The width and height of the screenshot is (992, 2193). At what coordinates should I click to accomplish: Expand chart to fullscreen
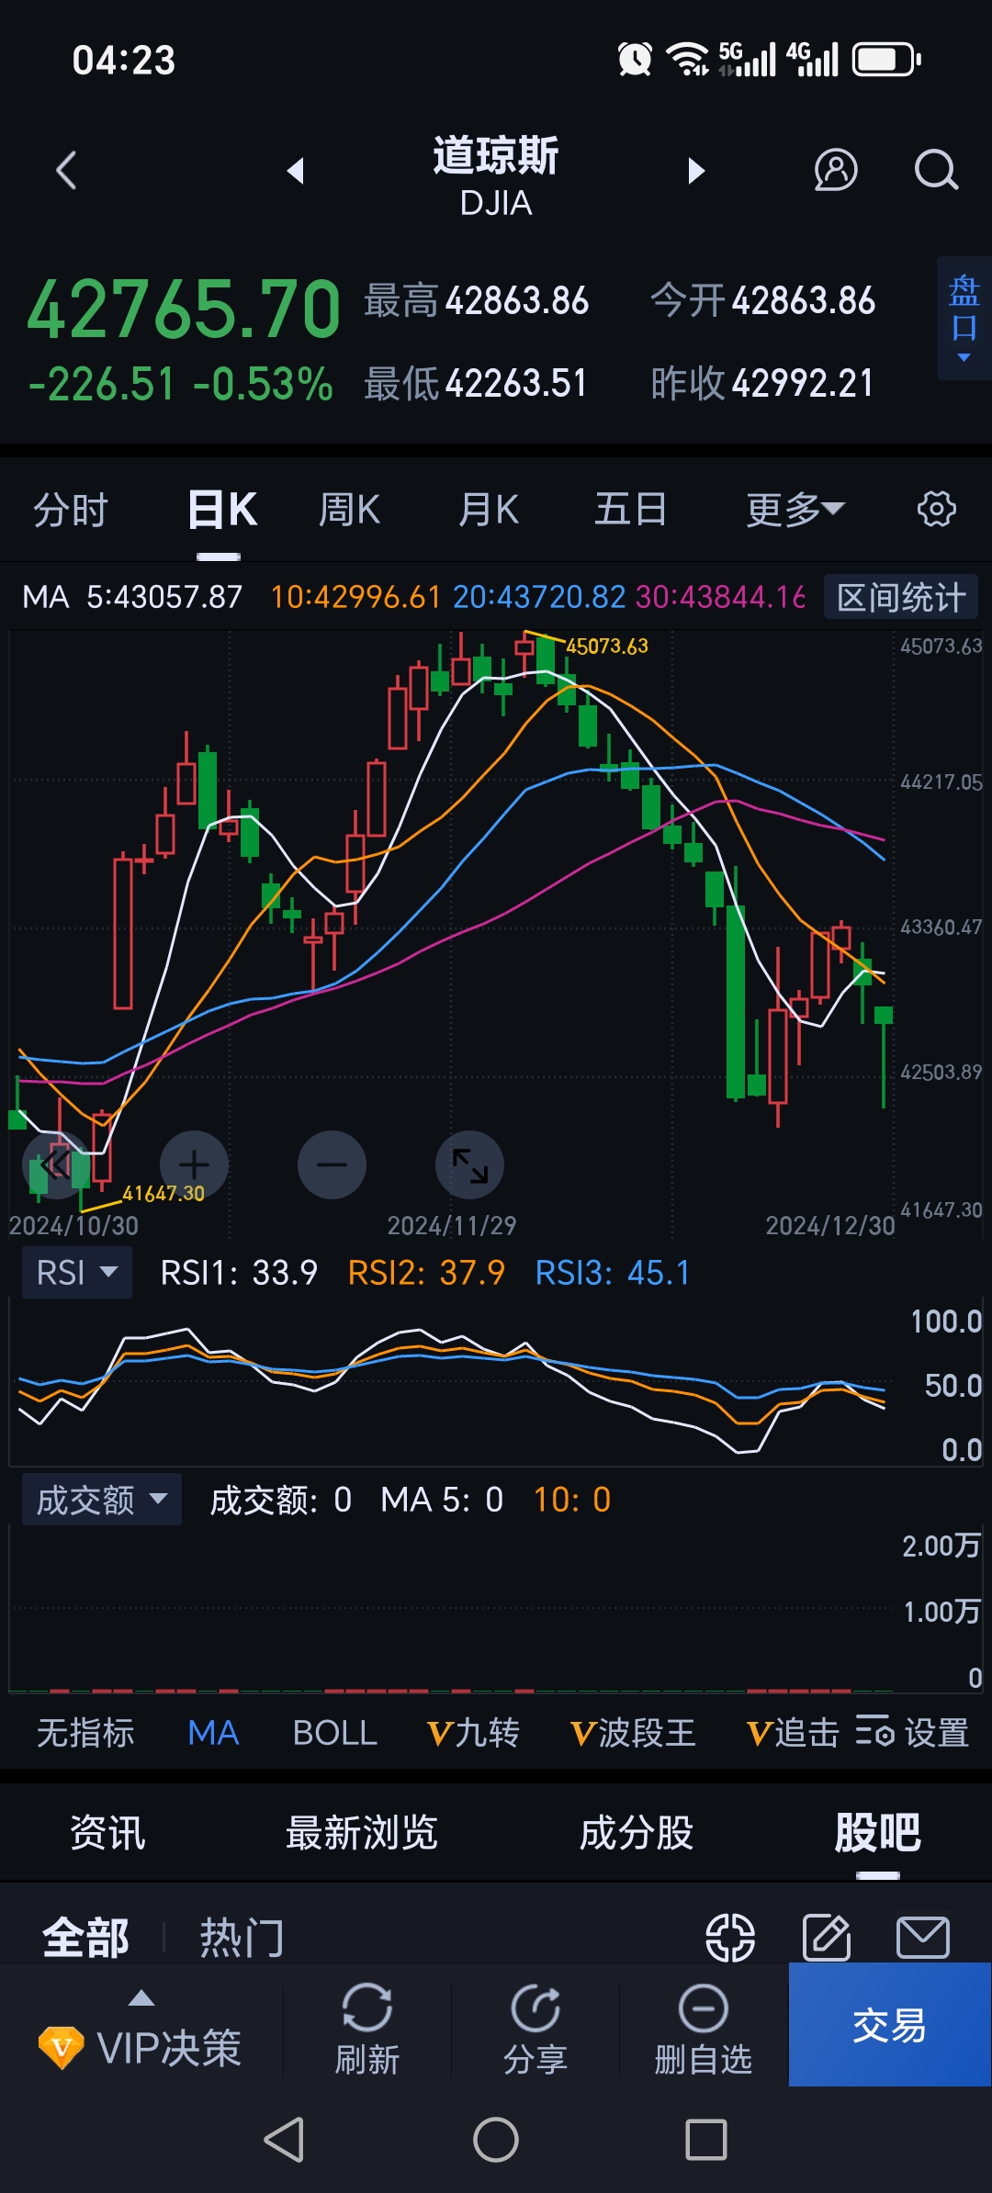coord(469,1164)
